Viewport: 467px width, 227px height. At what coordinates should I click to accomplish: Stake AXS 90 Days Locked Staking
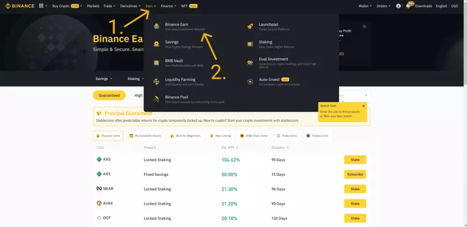click(355, 159)
